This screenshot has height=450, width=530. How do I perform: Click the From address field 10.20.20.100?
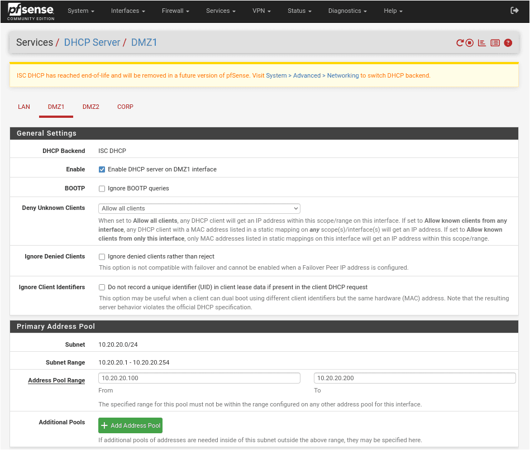click(x=199, y=378)
